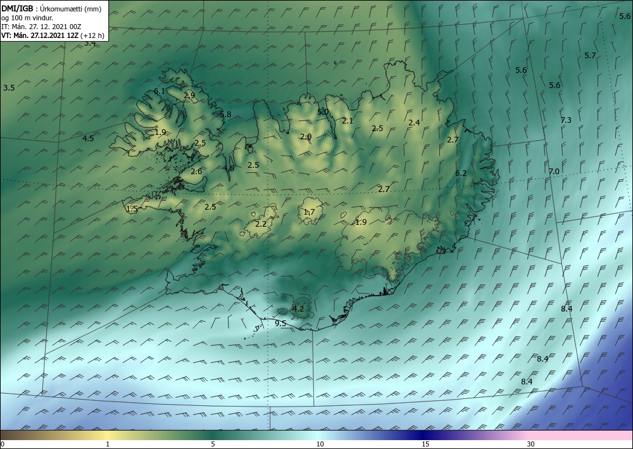Click the 1.7 value on the Hofsjökull glacier
This screenshot has height=449, width=633.
310,212
